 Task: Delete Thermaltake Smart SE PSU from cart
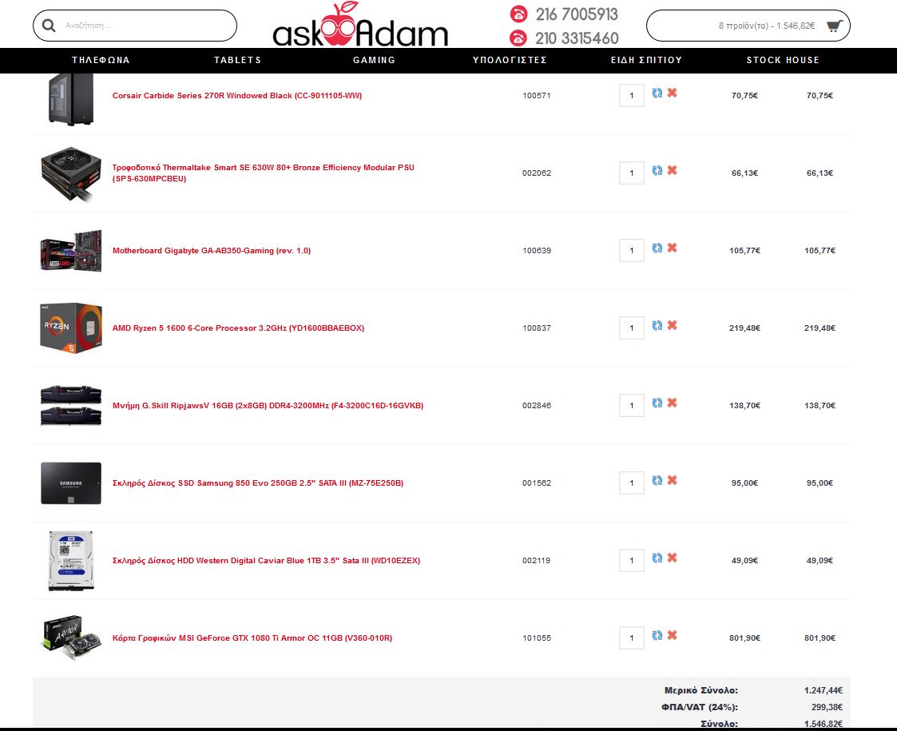coord(673,170)
